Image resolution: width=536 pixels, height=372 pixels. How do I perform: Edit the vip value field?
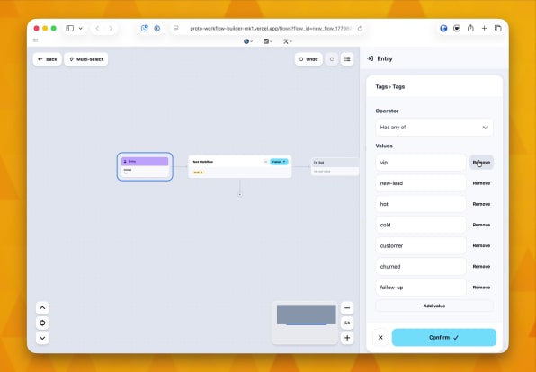(421, 163)
